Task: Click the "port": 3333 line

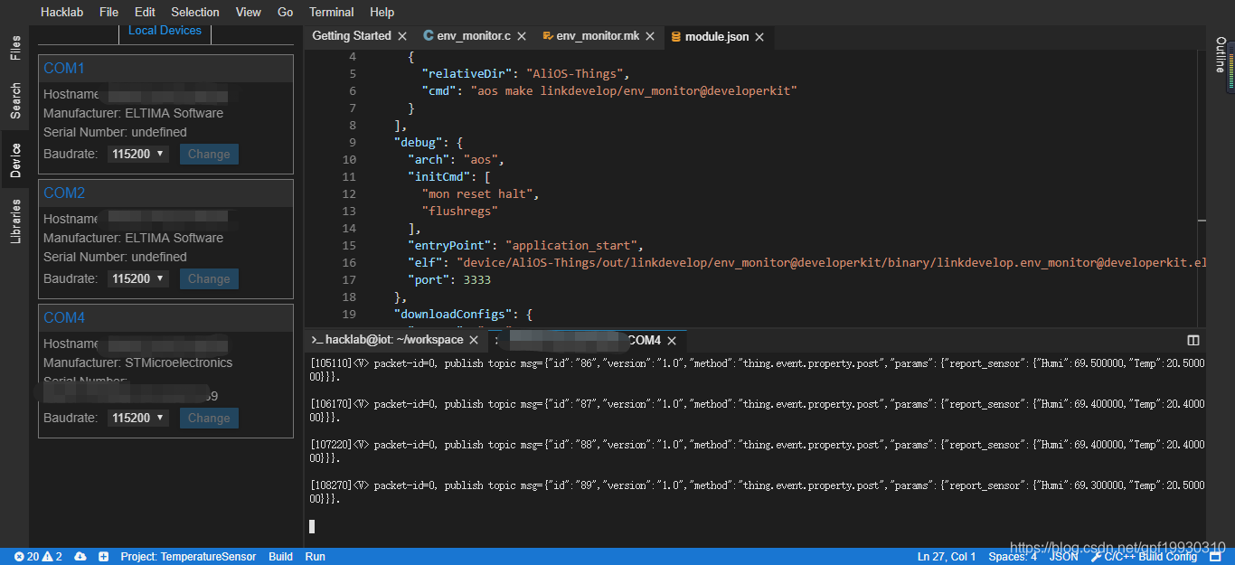Action: pyautogui.click(x=448, y=280)
